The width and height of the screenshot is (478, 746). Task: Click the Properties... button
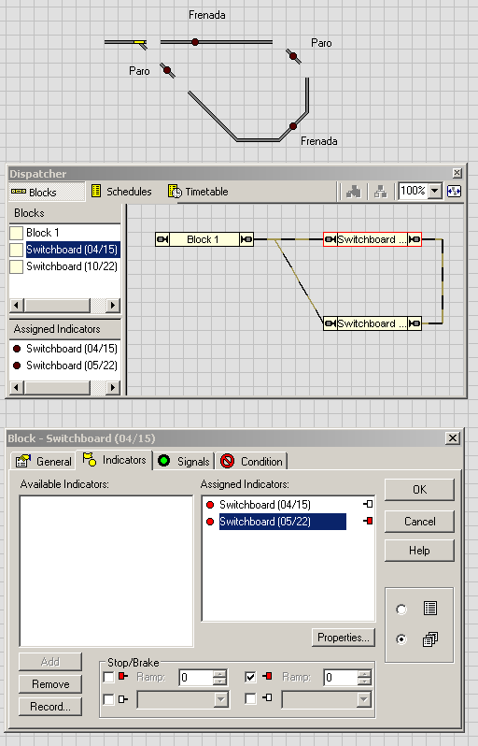[x=343, y=638]
